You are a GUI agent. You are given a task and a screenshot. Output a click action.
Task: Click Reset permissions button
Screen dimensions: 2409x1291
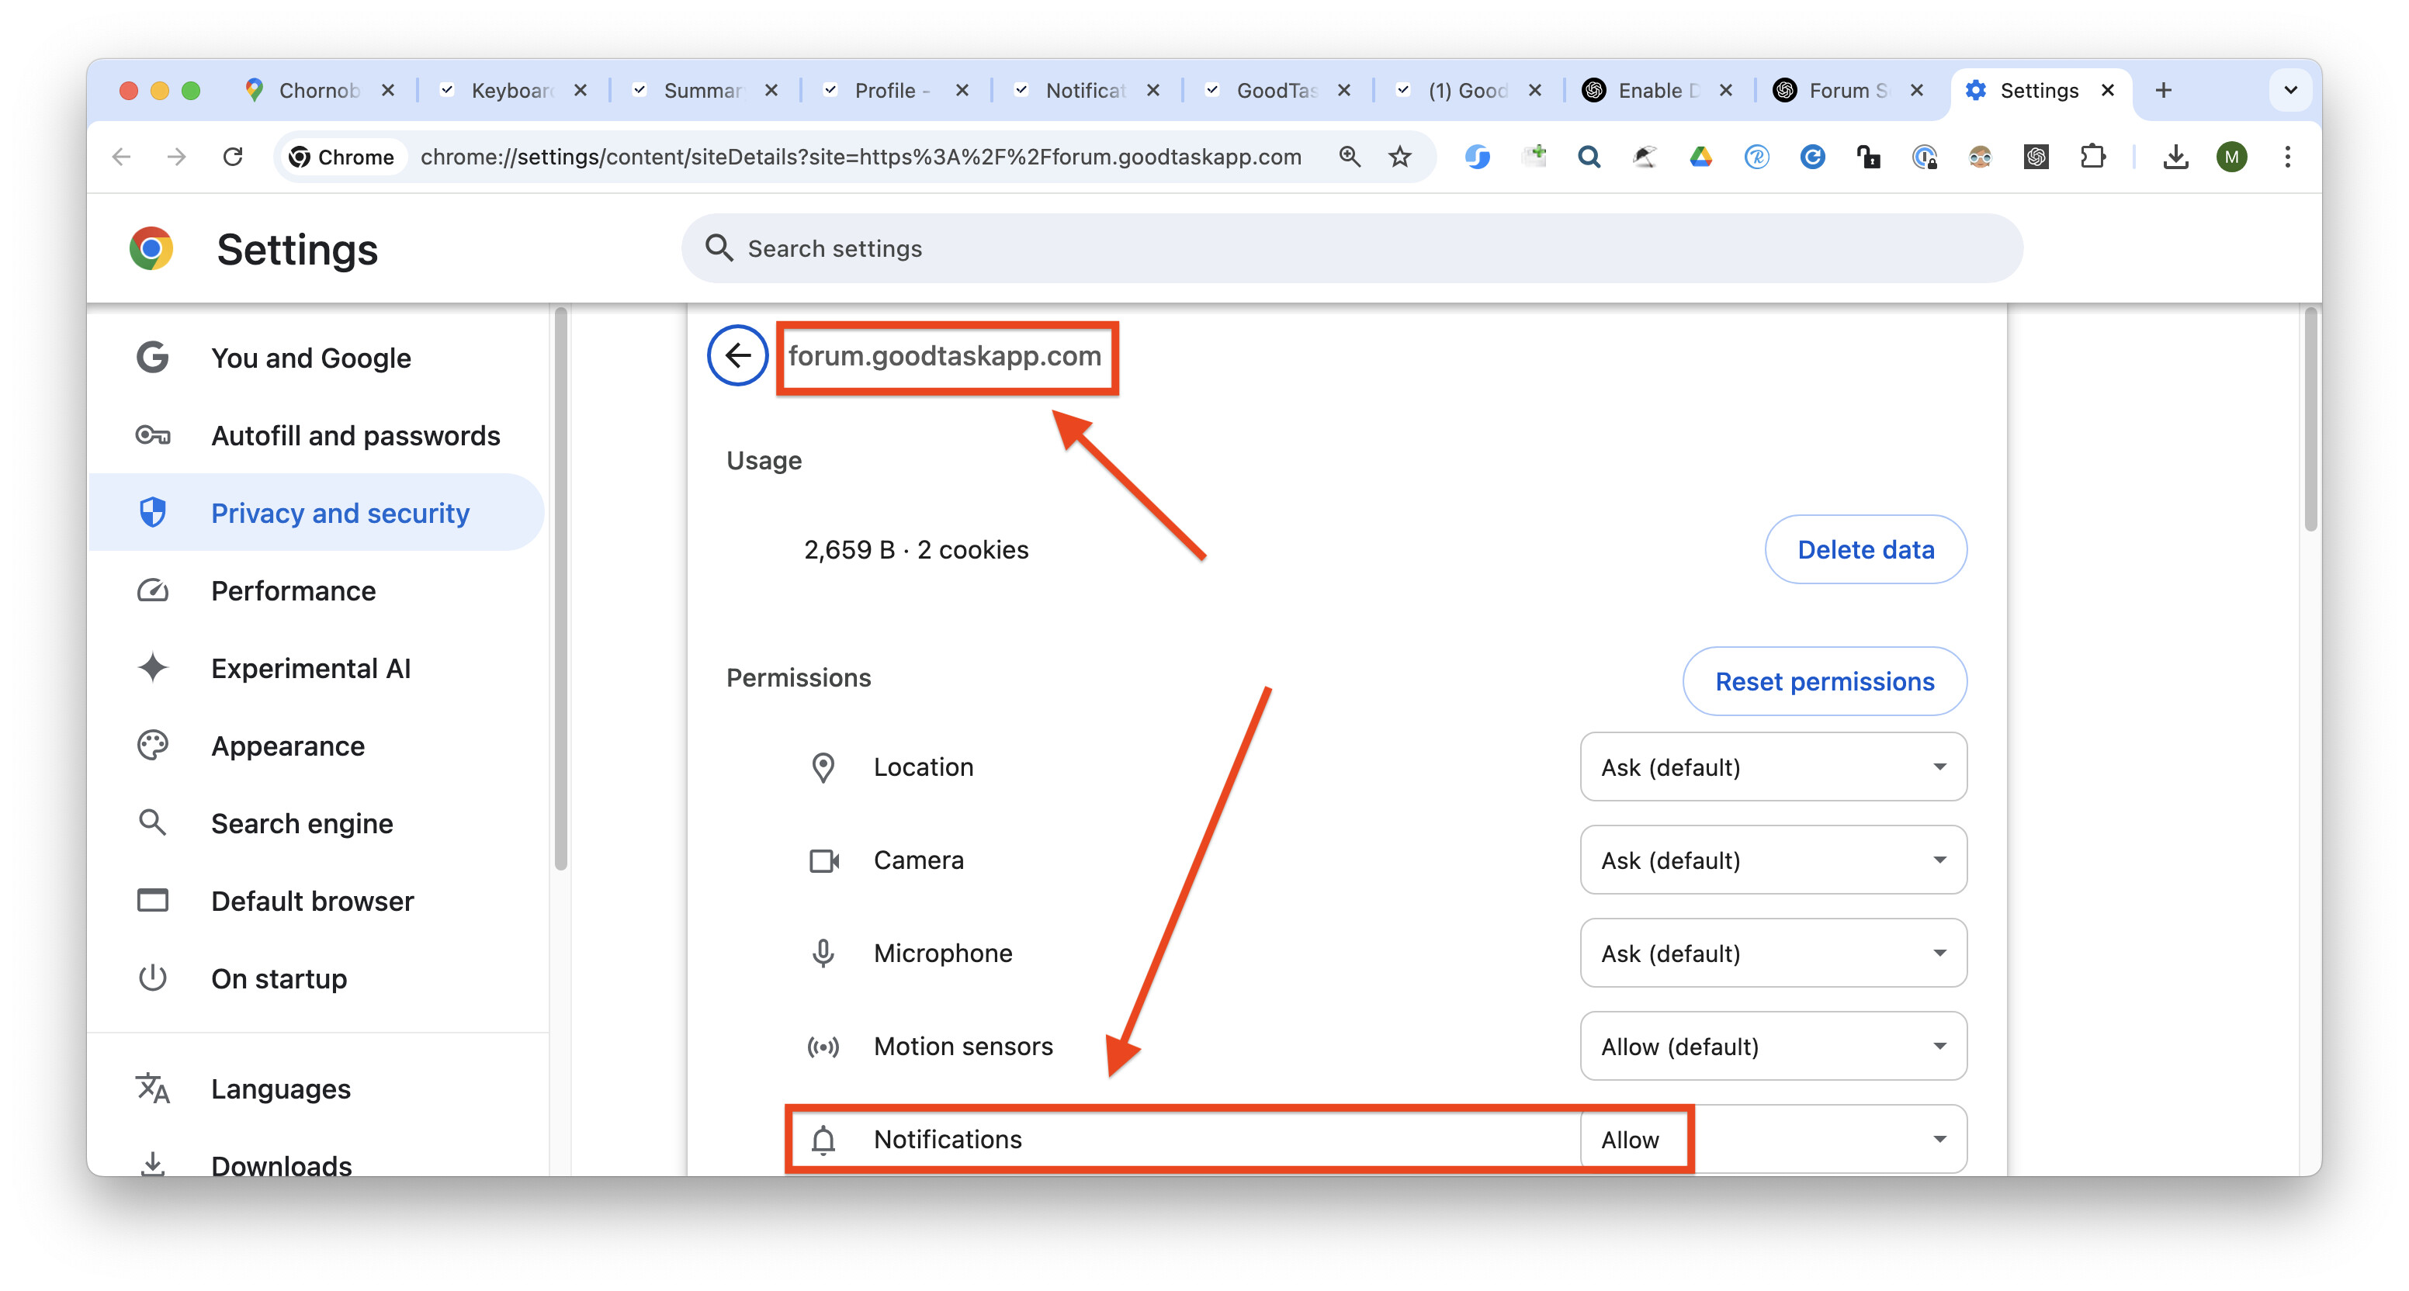tap(1825, 681)
